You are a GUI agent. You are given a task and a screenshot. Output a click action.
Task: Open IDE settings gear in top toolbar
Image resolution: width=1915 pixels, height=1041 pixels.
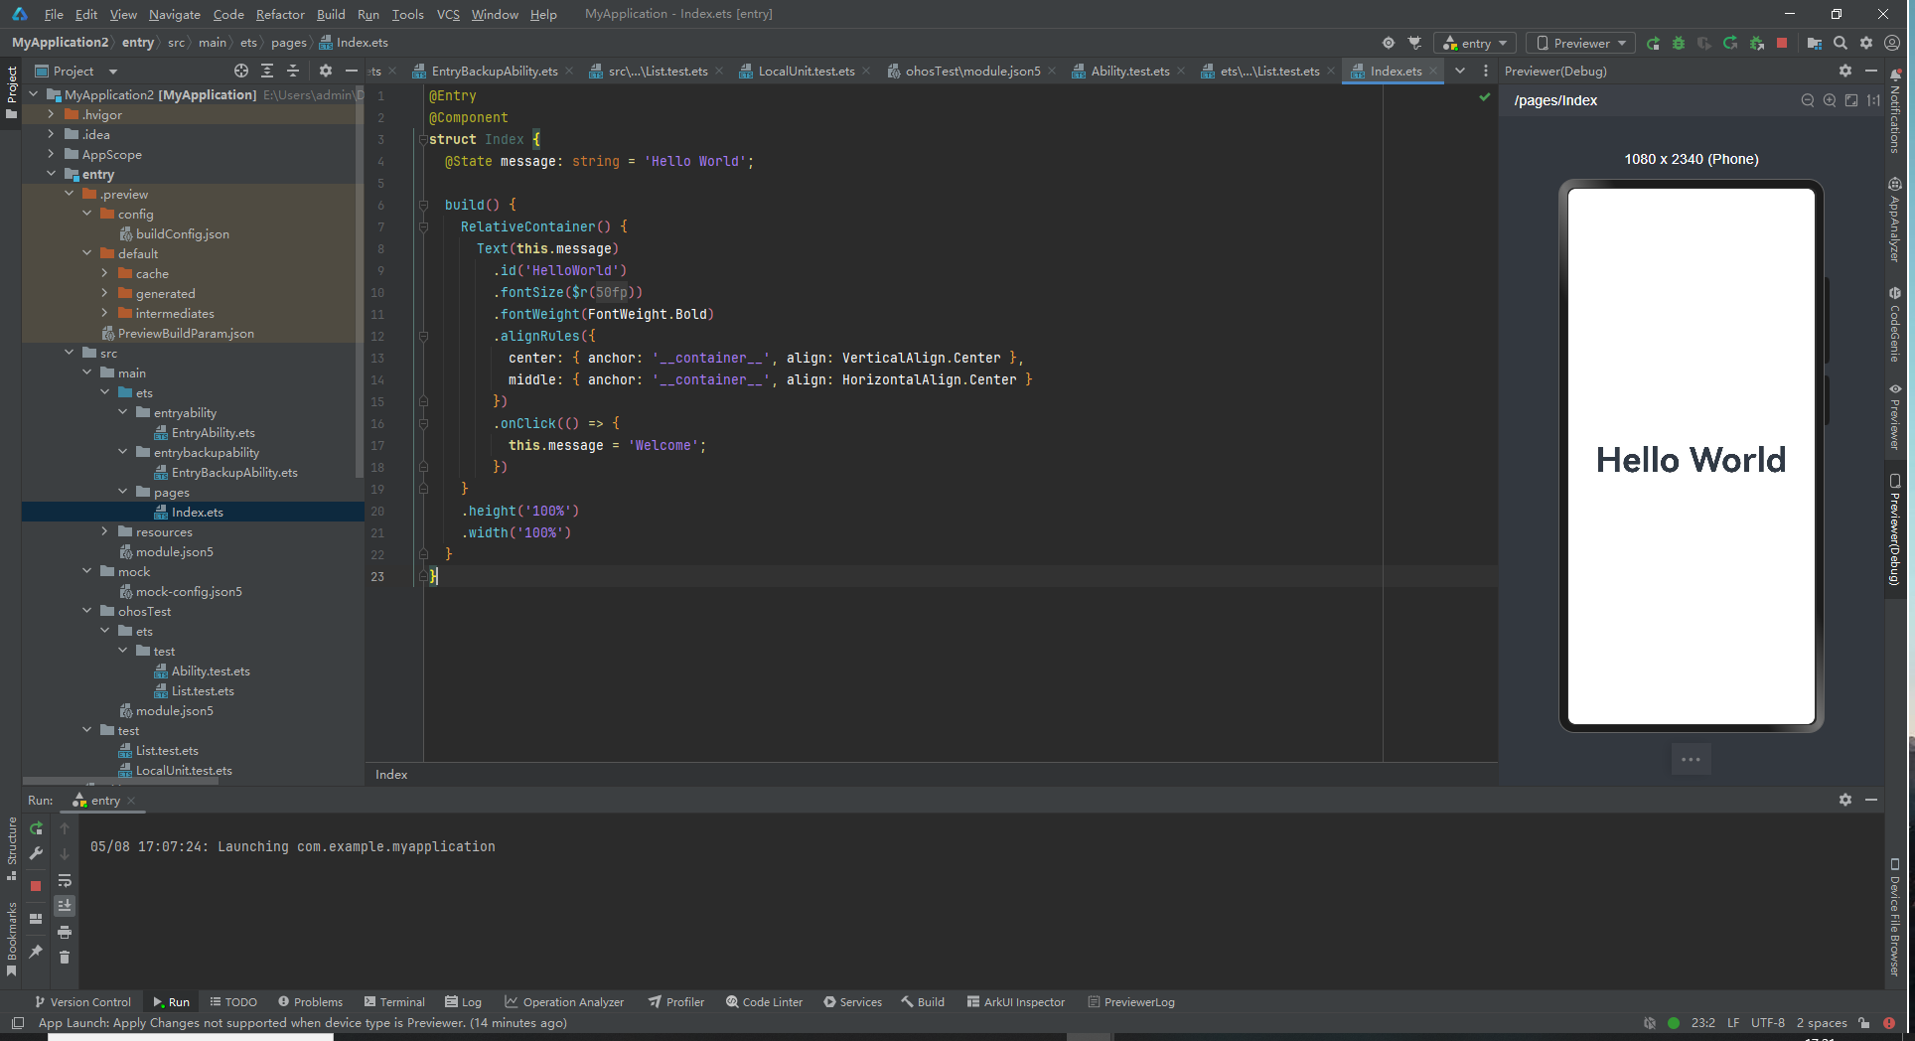tap(1866, 43)
